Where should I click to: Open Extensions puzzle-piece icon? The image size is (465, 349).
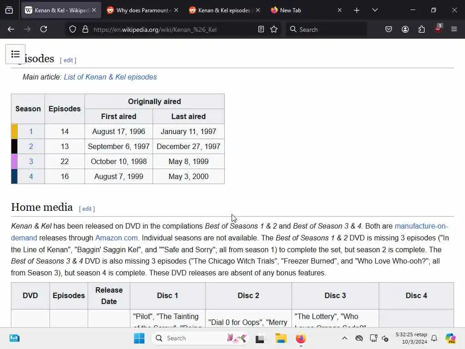pos(421,30)
